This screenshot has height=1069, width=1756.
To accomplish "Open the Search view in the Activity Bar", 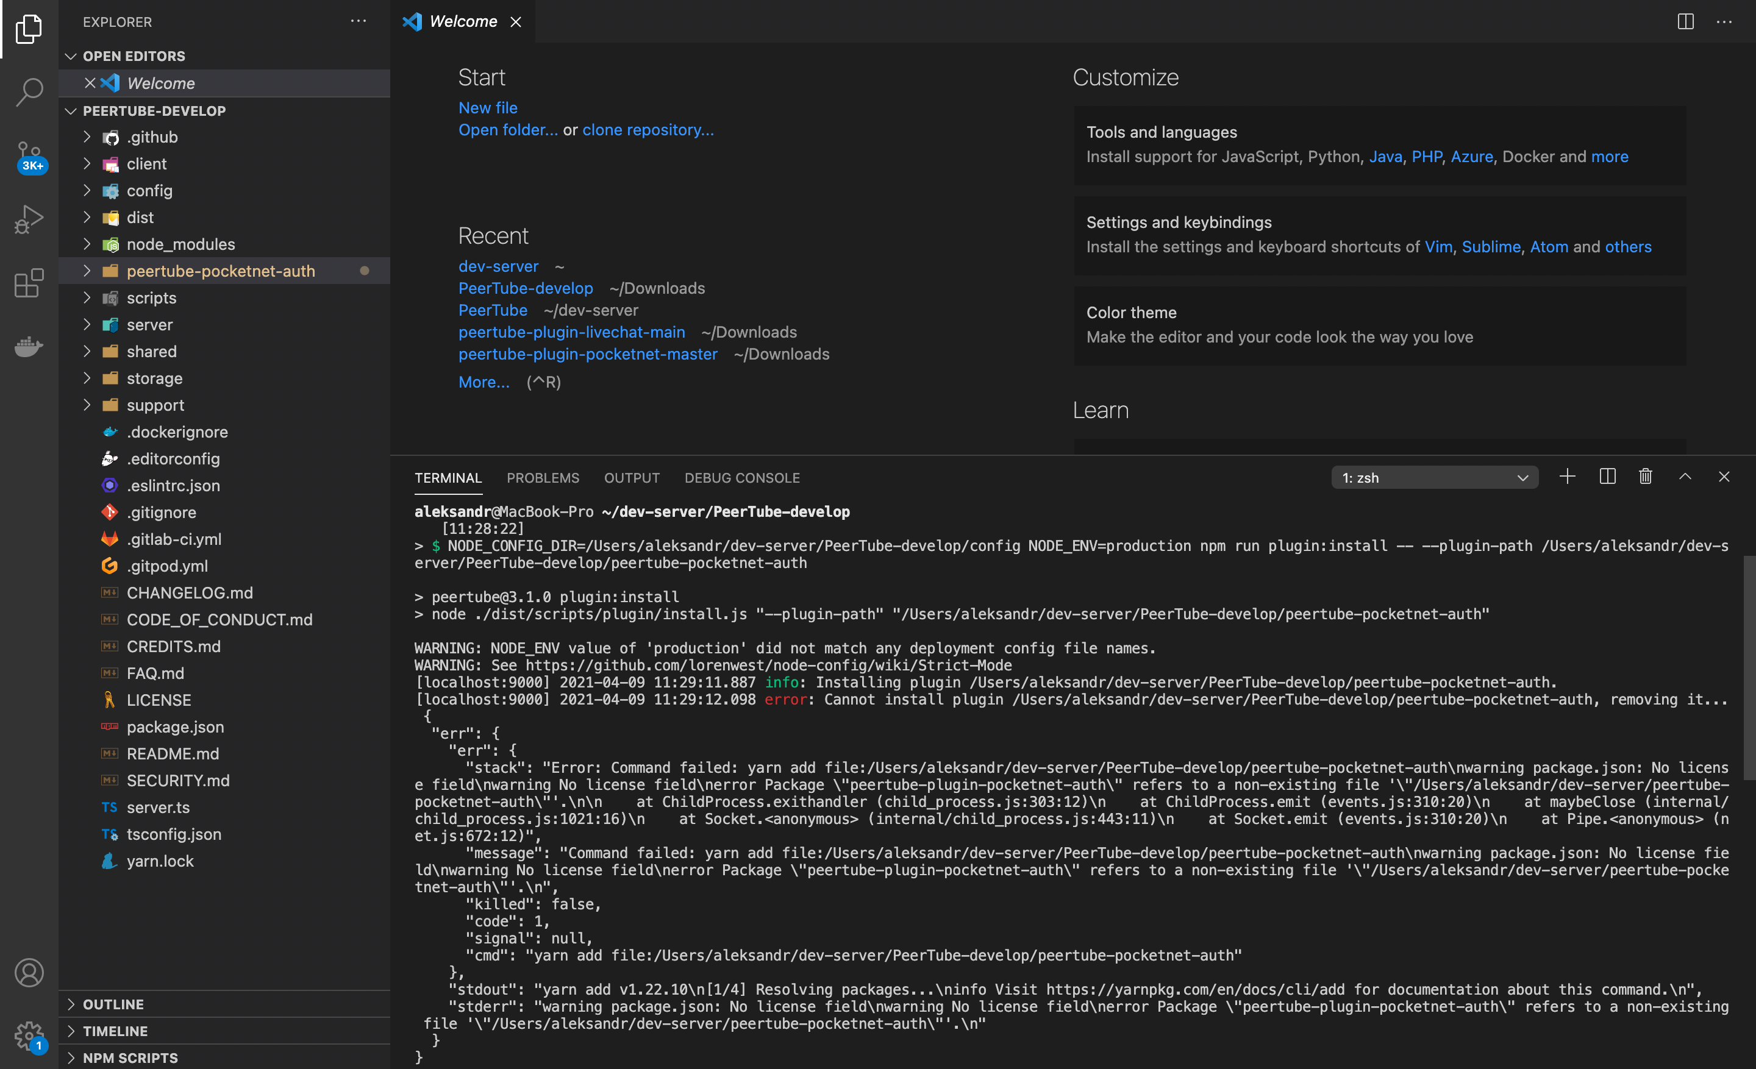I will (x=29, y=92).
